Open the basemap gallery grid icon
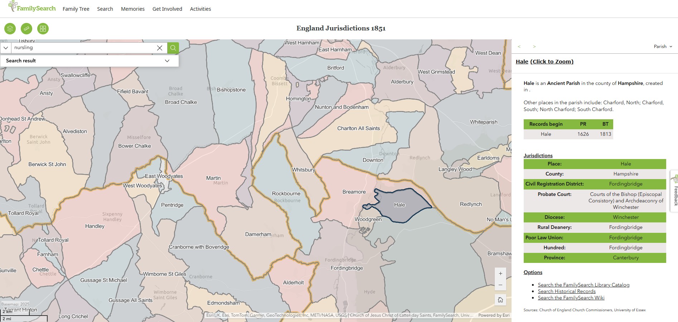678x322 pixels. pyautogui.click(x=43, y=29)
